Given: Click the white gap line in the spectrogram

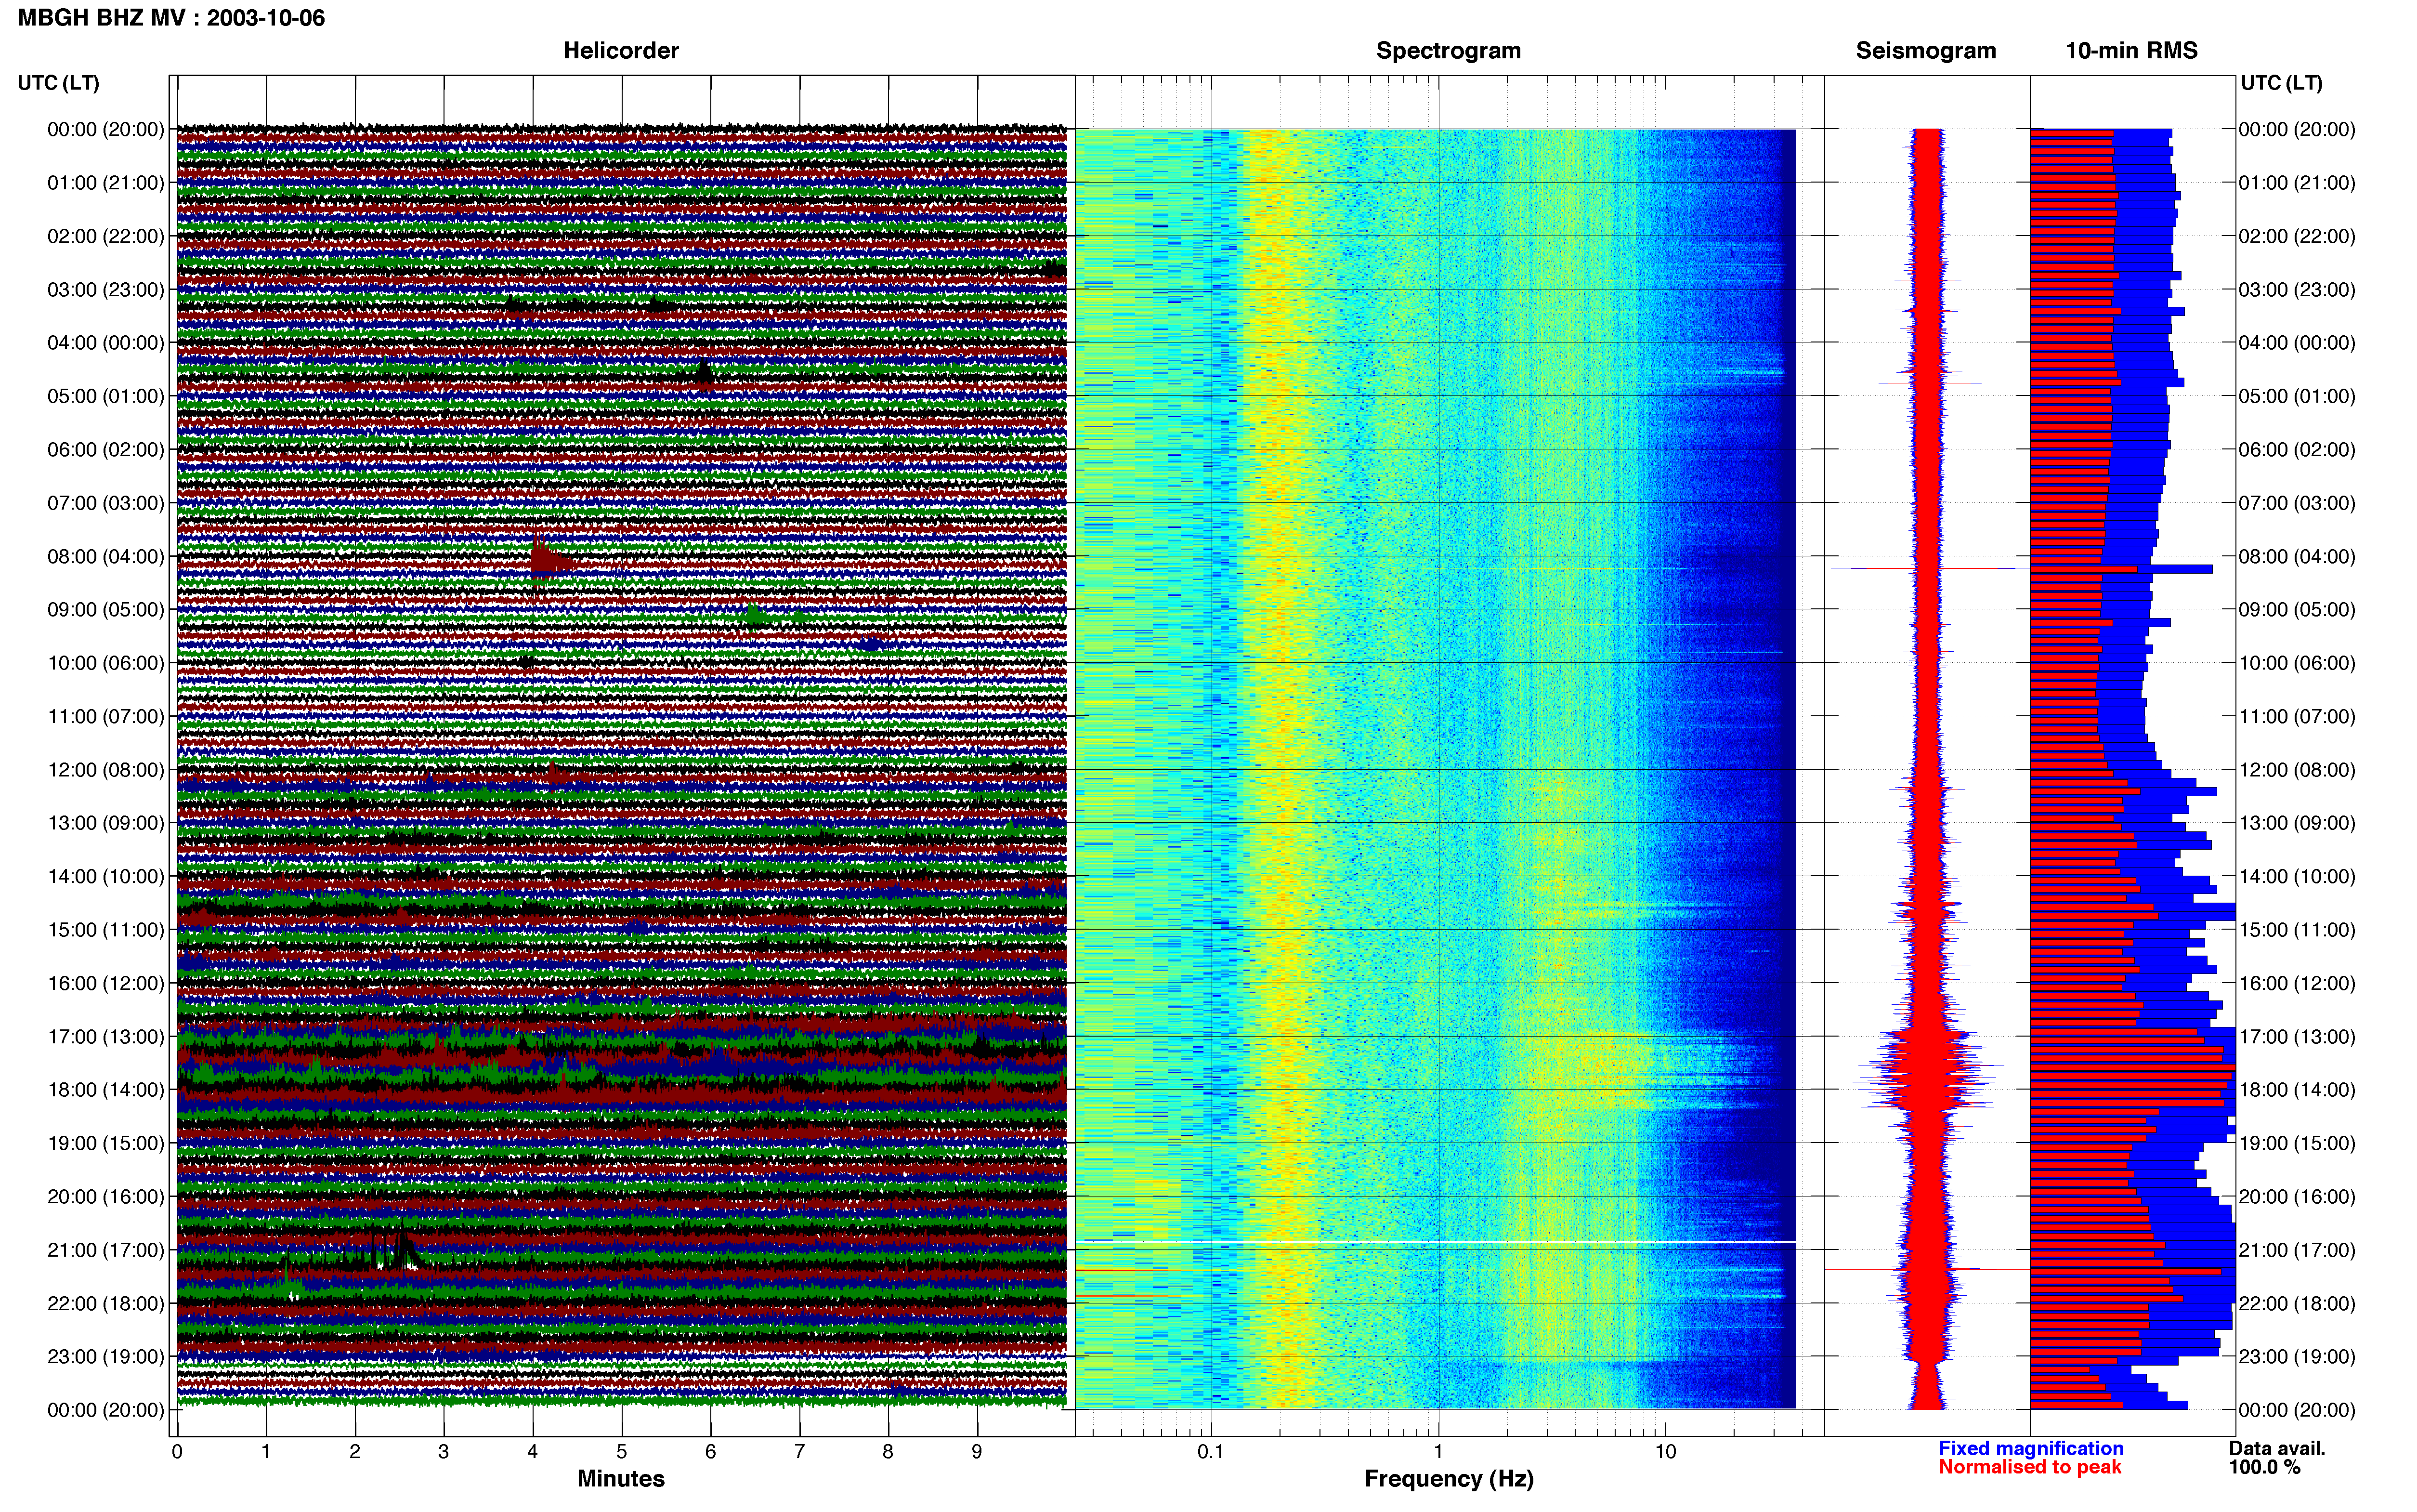Looking at the screenshot, I should (x=1436, y=1242).
